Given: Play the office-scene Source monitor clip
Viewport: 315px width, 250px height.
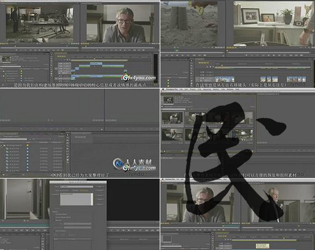Looking at the screenshot, I should [39, 50].
